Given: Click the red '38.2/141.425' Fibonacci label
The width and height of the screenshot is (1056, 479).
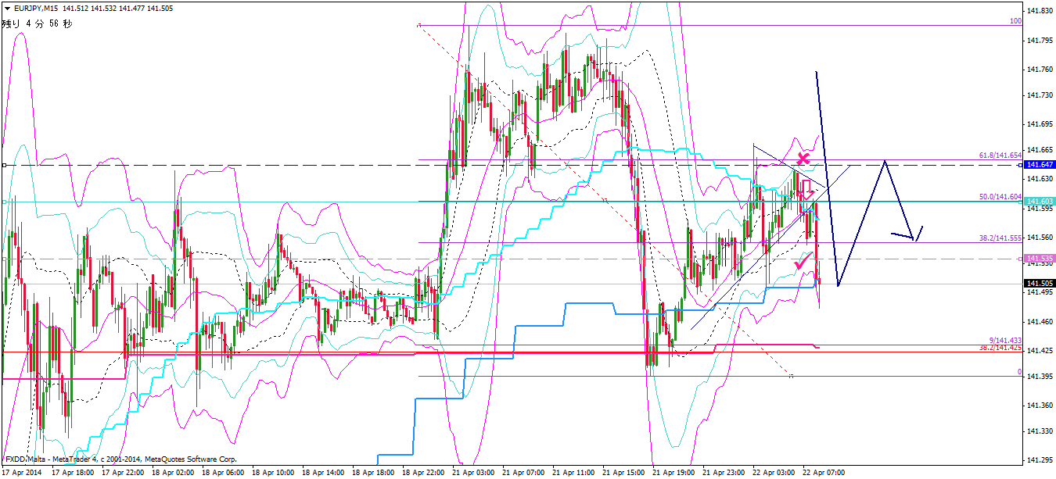Looking at the screenshot, I should pos(1001,348).
